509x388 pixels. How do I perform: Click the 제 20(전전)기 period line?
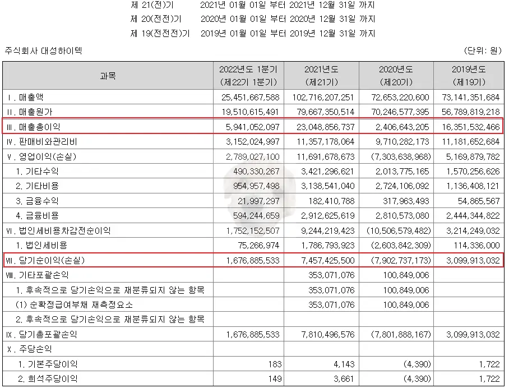(x=253, y=19)
